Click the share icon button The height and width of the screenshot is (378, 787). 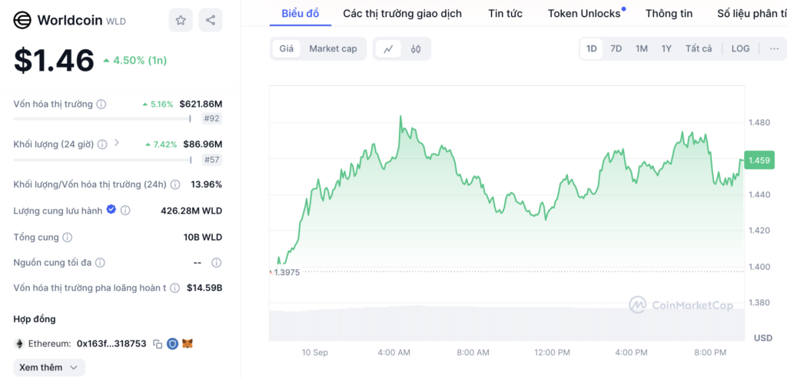(211, 21)
